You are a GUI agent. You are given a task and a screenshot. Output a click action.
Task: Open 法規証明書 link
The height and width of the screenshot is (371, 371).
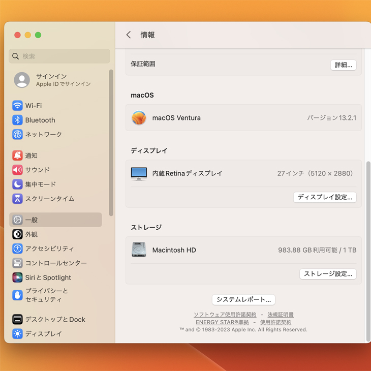pyautogui.click(x=281, y=315)
